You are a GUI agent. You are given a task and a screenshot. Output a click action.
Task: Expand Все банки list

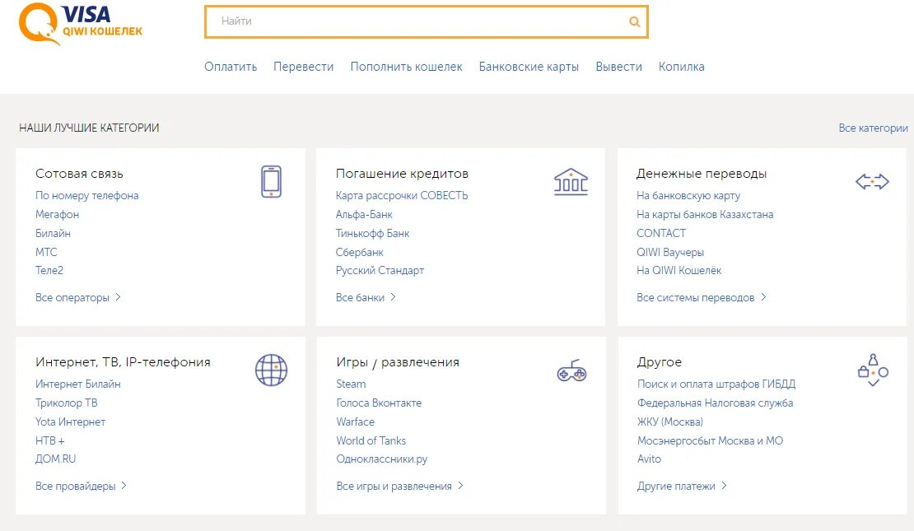pyautogui.click(x=366, y=297)
